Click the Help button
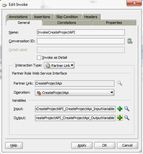This screenshot has width=143, height=154. point(14,145)
